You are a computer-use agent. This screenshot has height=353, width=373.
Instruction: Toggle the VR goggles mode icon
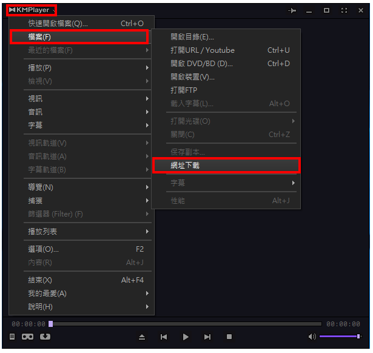point(27,337)
